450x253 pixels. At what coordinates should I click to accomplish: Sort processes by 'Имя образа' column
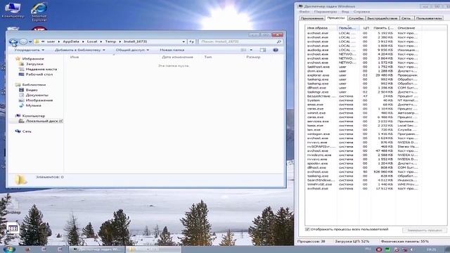click(321, 28)
